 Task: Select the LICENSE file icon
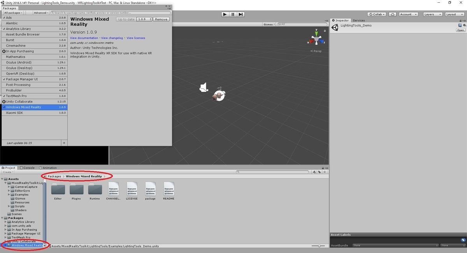tap(132, 188)
